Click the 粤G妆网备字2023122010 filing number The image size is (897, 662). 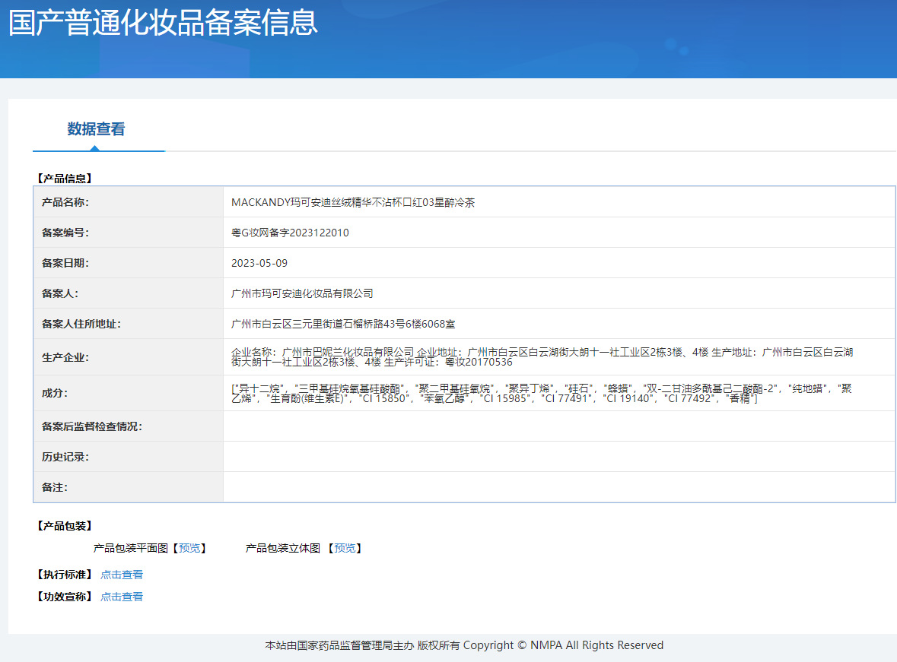[290, 233]
